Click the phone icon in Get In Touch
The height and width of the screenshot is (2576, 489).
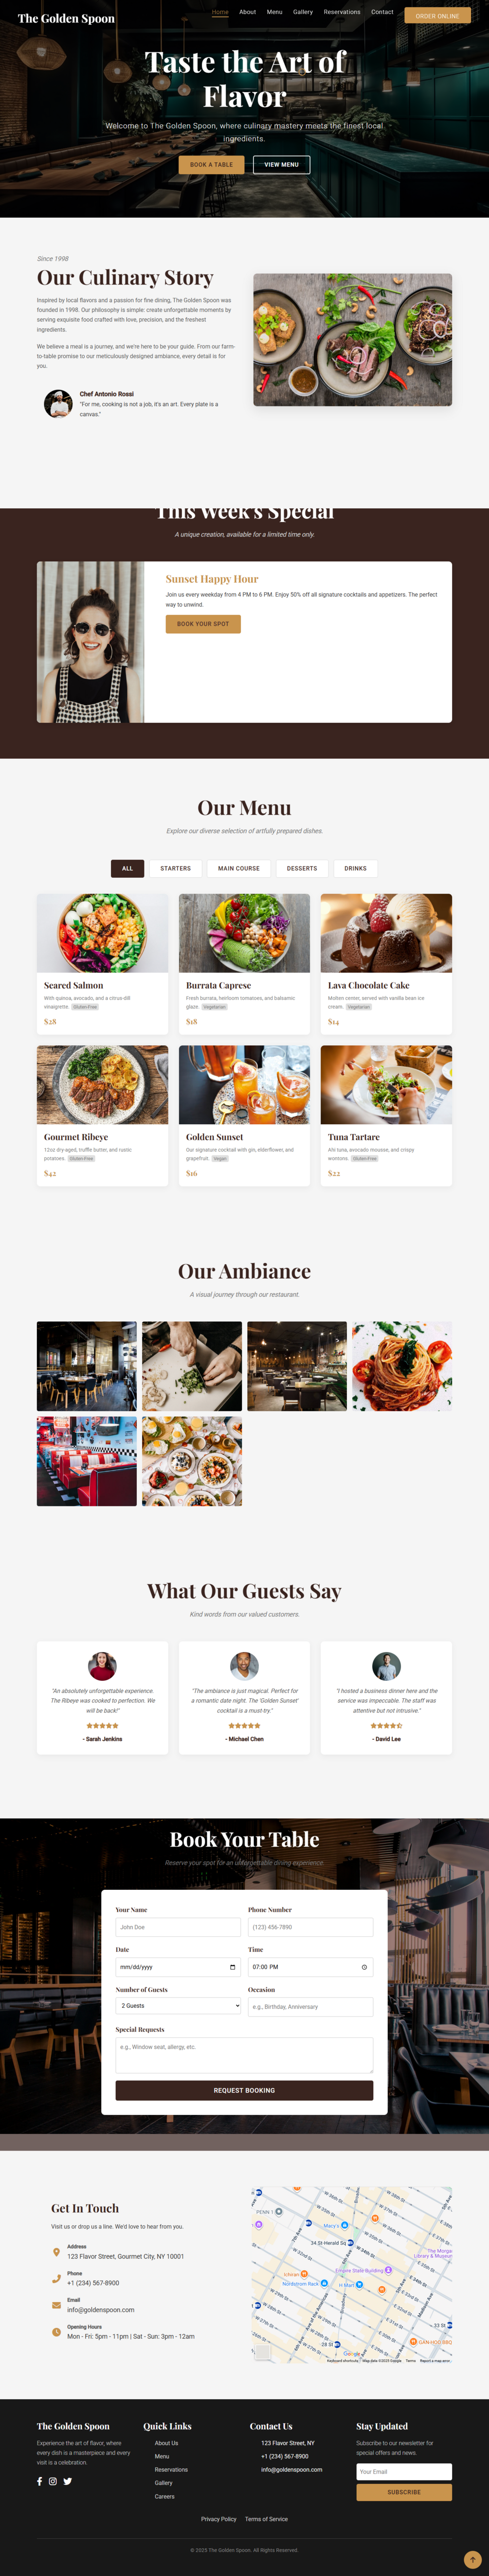pos(56,2279)
